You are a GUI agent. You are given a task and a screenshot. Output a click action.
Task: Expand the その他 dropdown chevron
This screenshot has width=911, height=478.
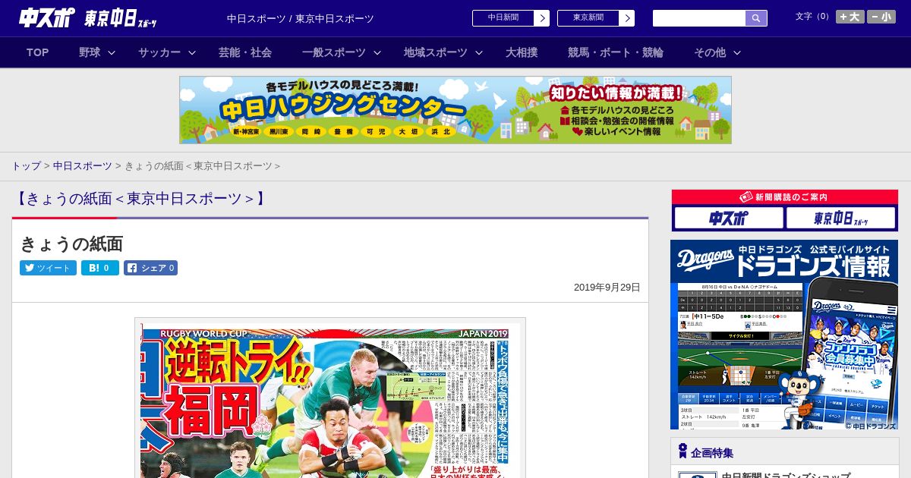(x=737, y=53)
